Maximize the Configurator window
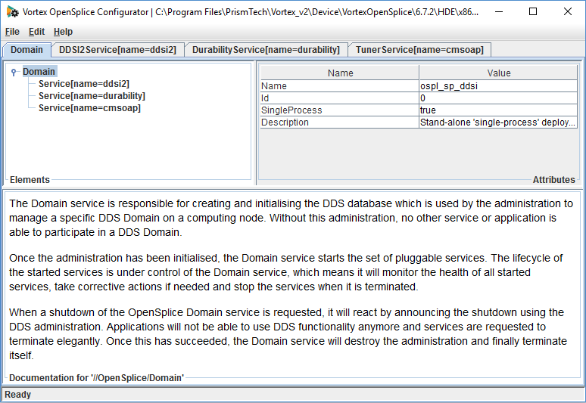 pos(533,11)
